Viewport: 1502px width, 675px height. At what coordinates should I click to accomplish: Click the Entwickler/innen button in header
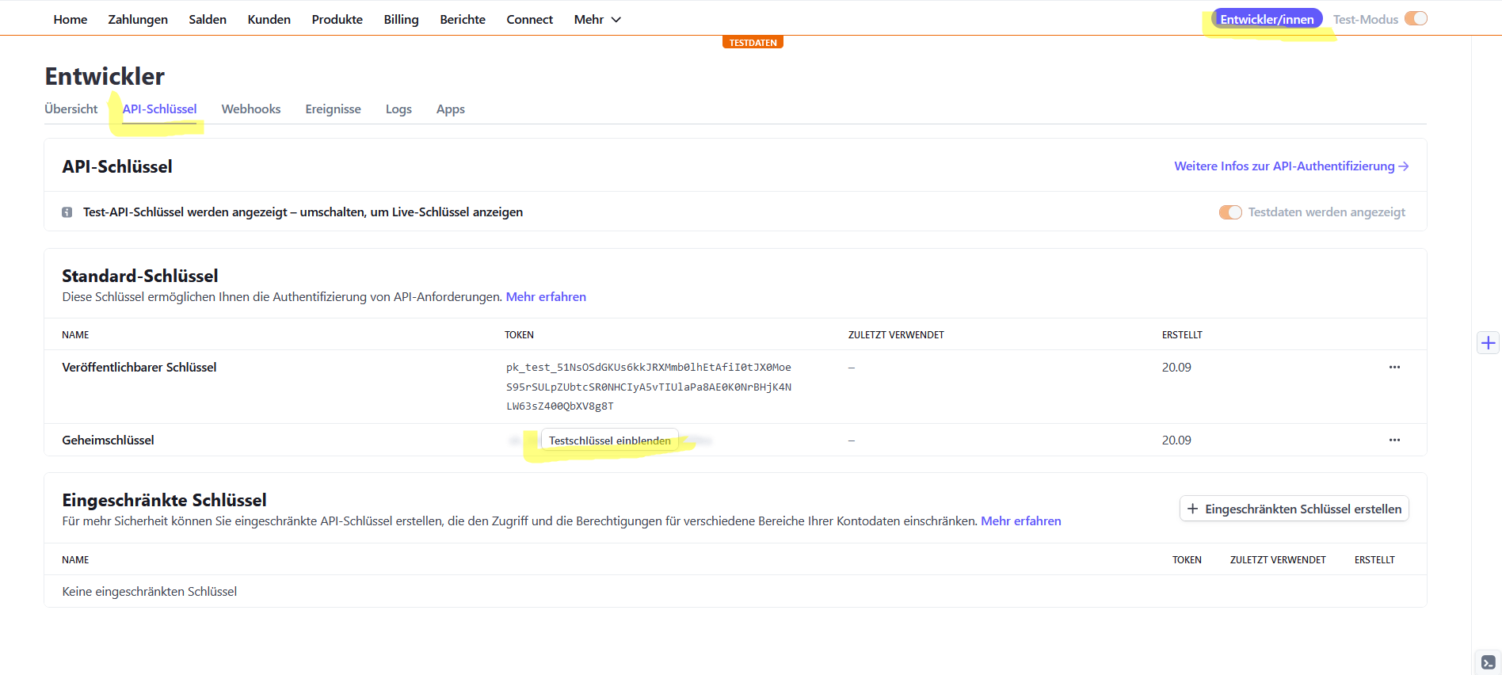click(x=1266, y=19)
